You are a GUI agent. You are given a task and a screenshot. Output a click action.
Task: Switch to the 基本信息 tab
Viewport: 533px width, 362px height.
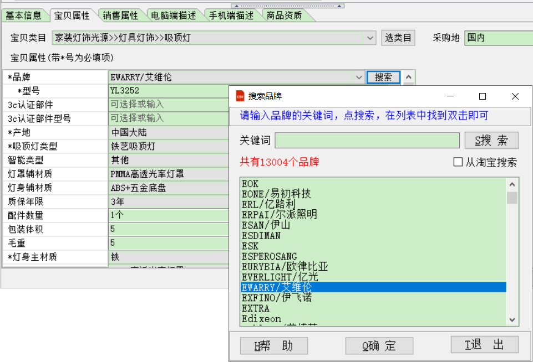pos(23,15)
